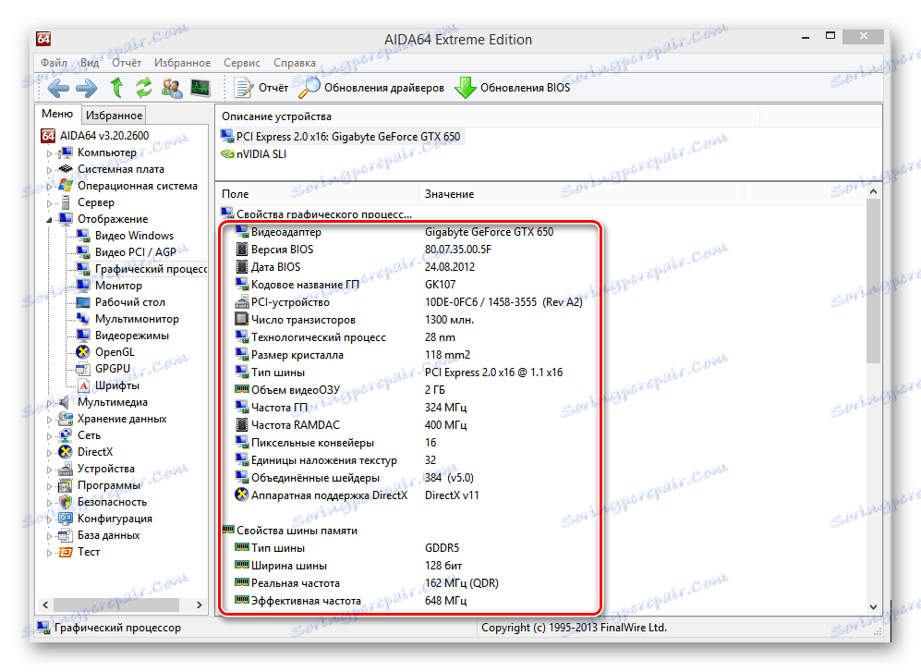Expand the Сеть tree node

[50, 436]
